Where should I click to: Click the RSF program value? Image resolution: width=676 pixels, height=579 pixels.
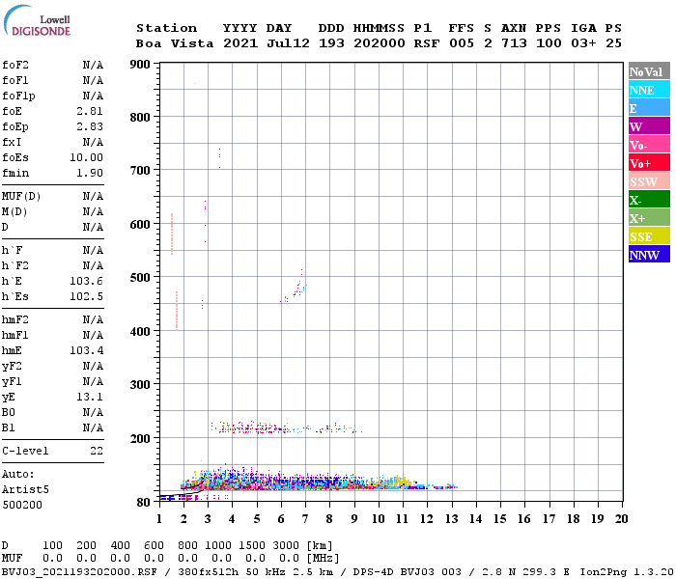427,43
